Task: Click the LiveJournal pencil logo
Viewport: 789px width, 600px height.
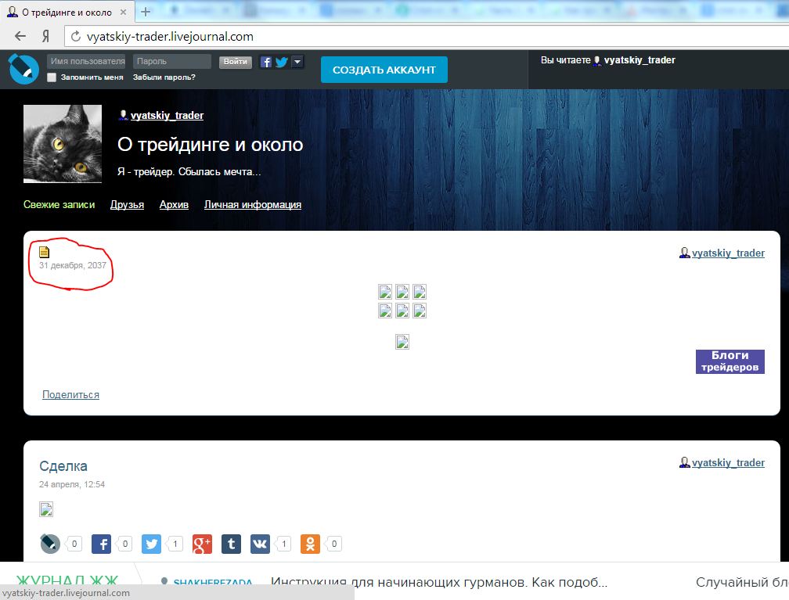Action: click(23, 69)
